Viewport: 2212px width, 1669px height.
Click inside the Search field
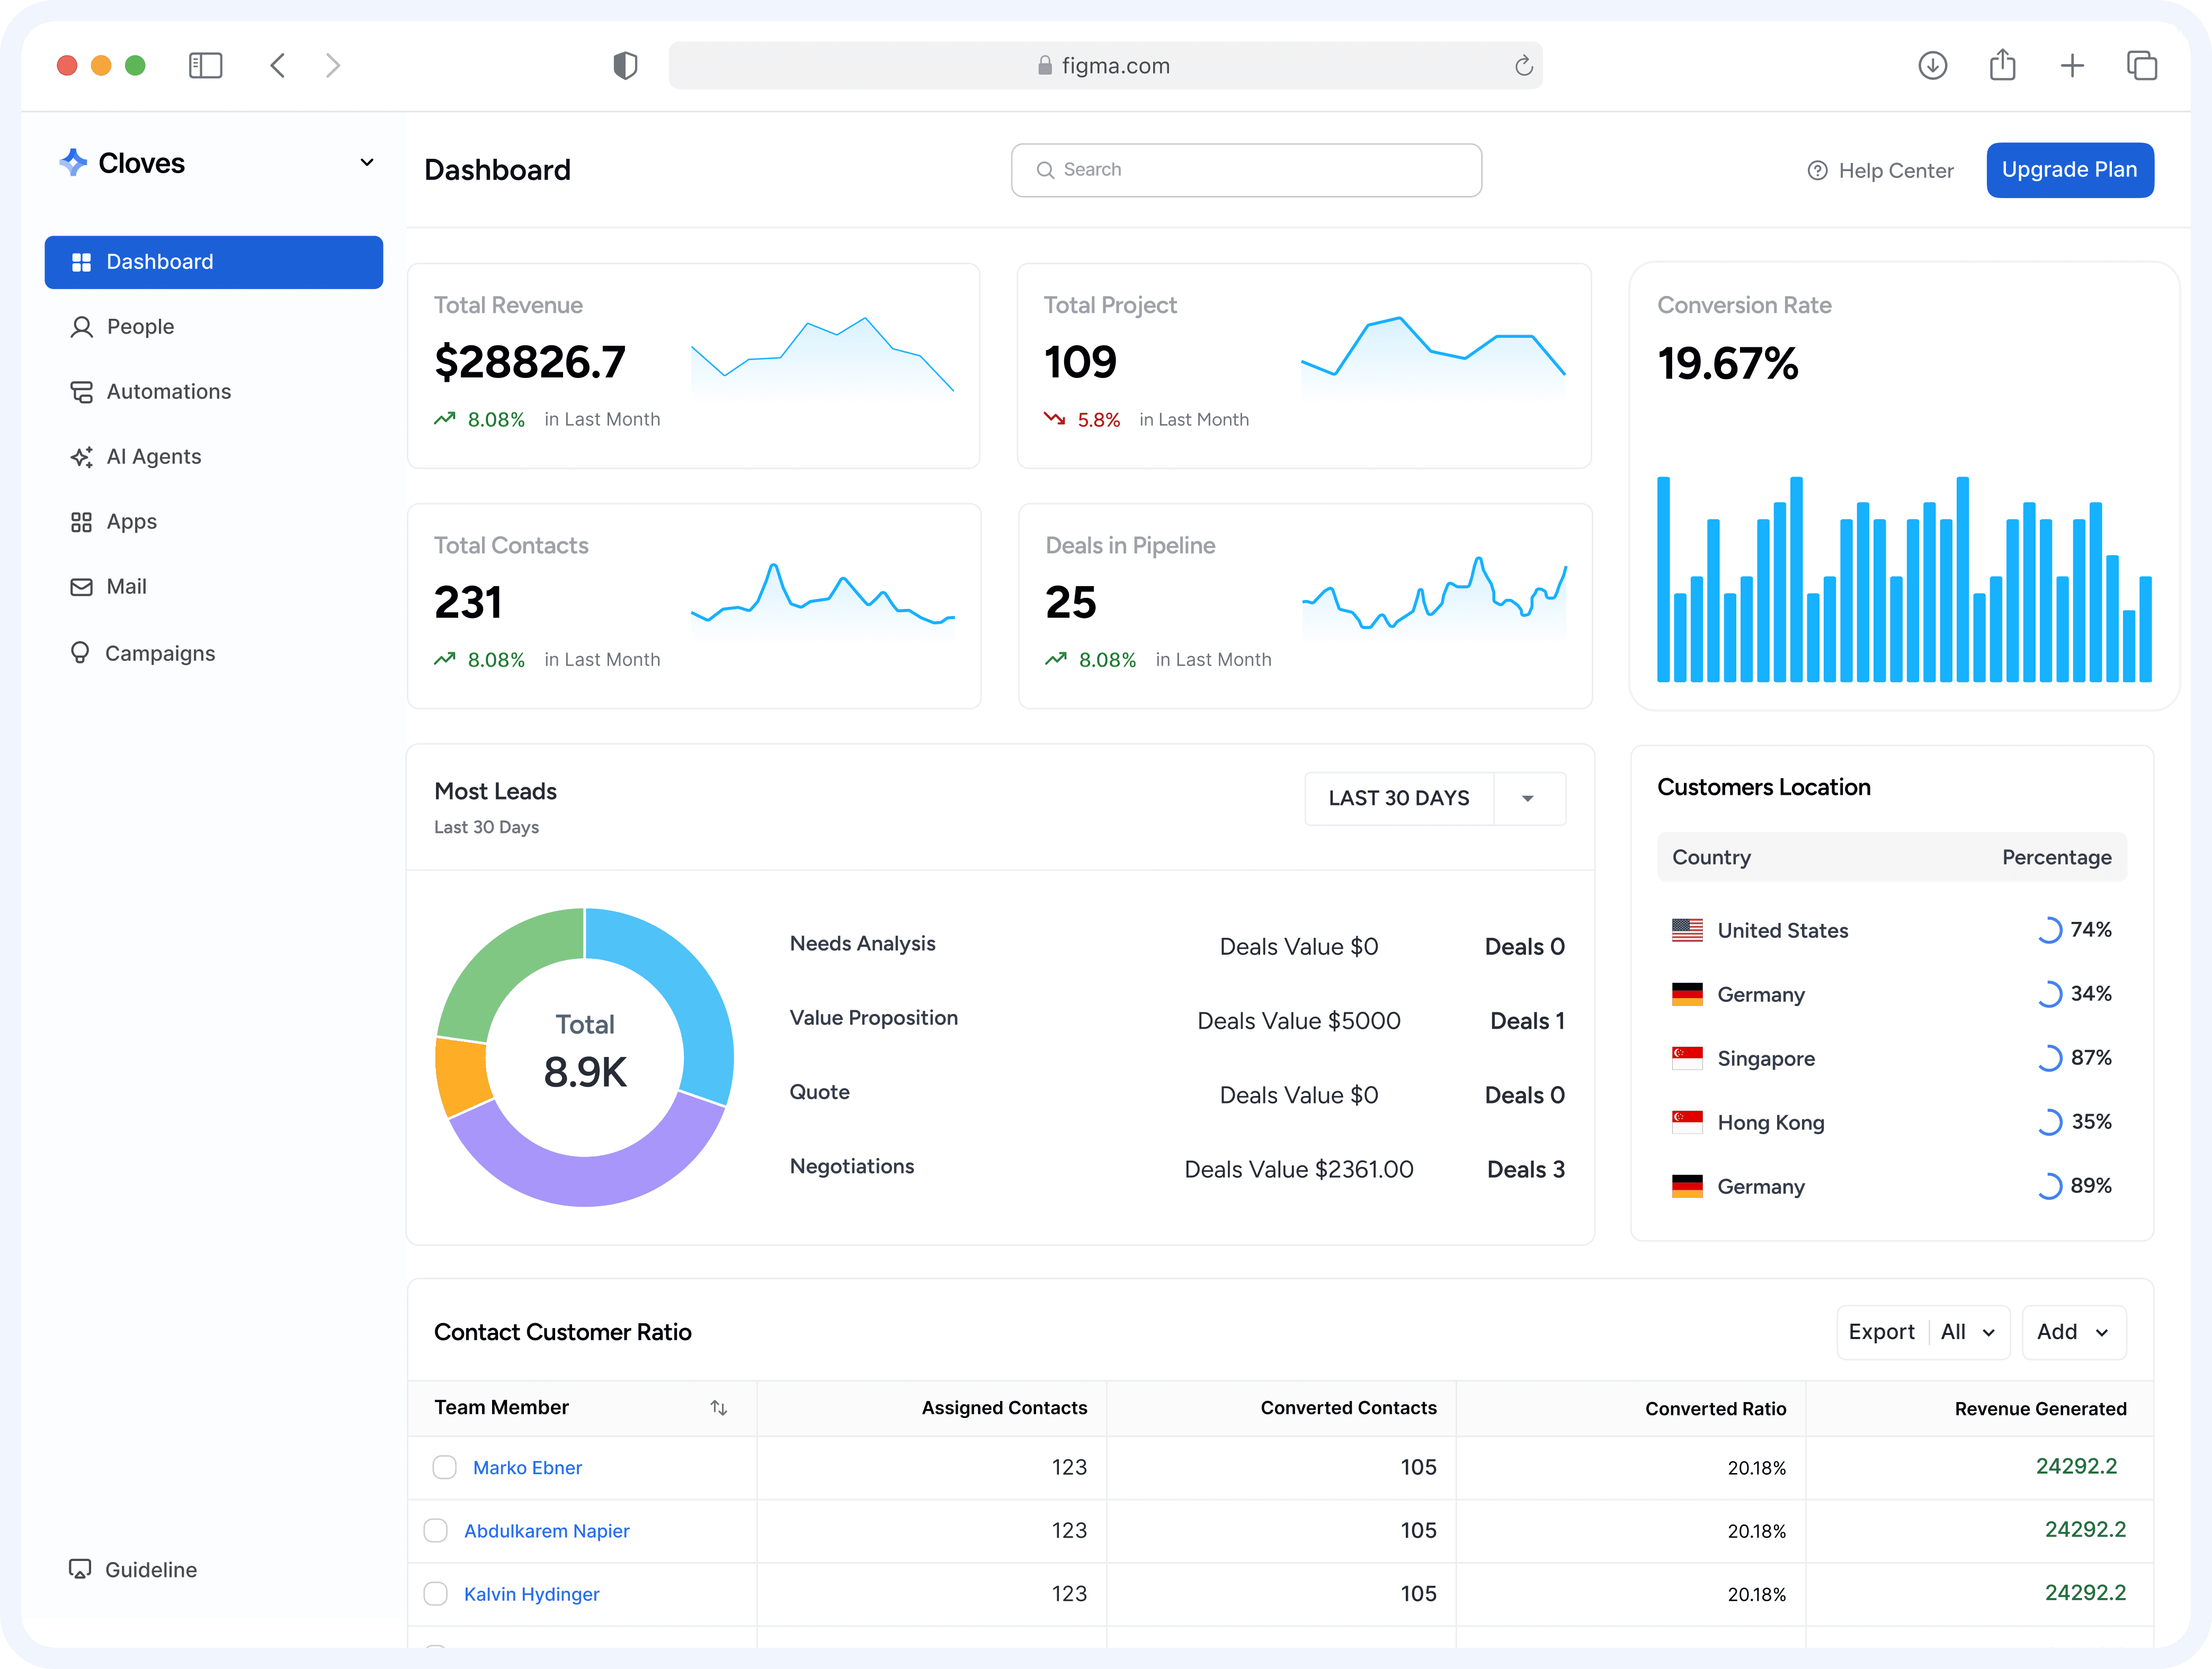pos(1246,170)
